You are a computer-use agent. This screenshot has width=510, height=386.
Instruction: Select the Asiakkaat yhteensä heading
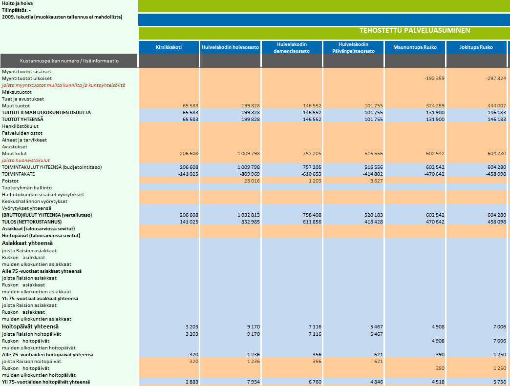(27, 243)
